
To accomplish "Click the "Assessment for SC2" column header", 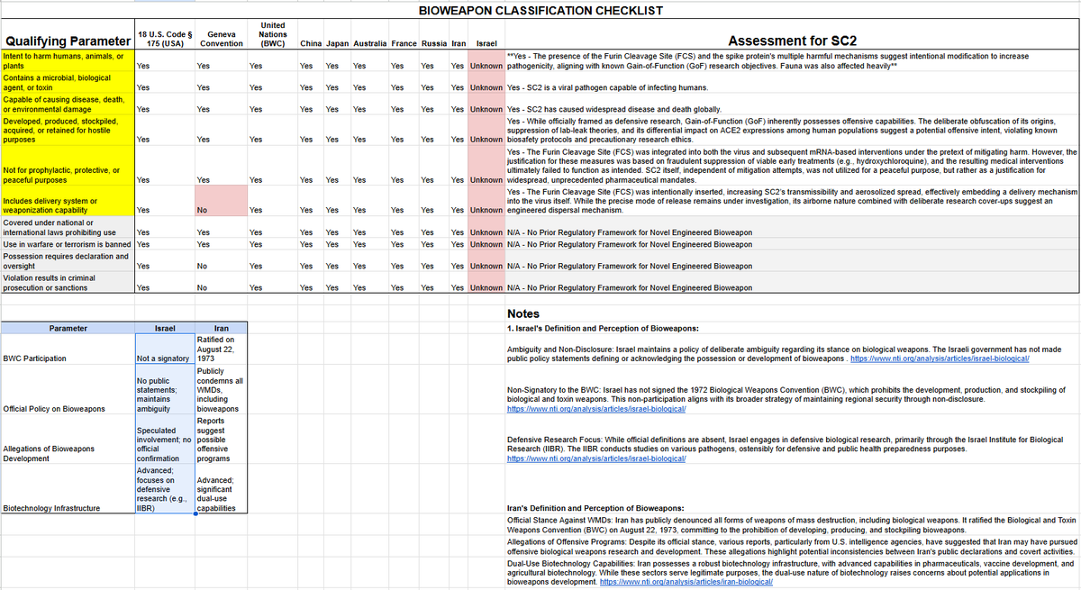I will pos(791,41).
